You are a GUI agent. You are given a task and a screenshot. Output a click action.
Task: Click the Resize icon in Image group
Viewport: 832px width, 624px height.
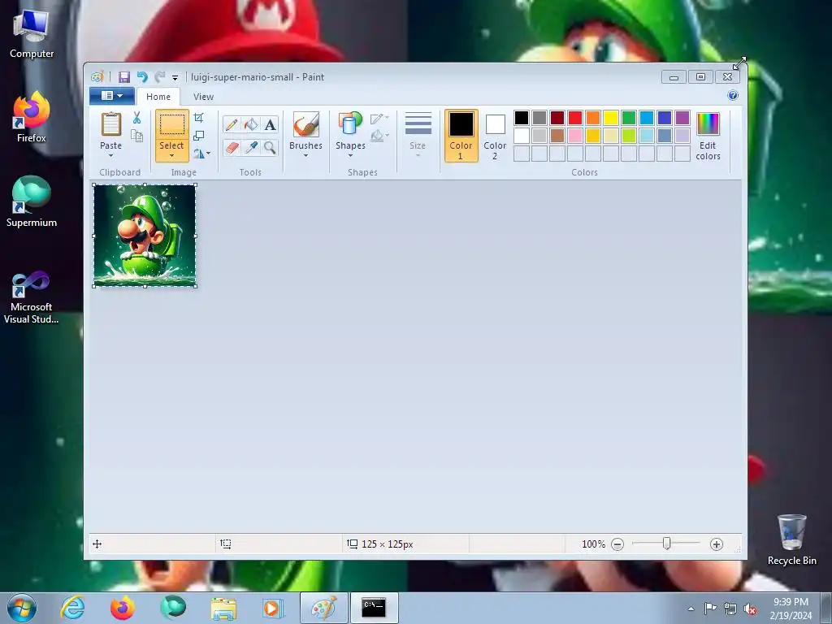click(x=199, y=136)
